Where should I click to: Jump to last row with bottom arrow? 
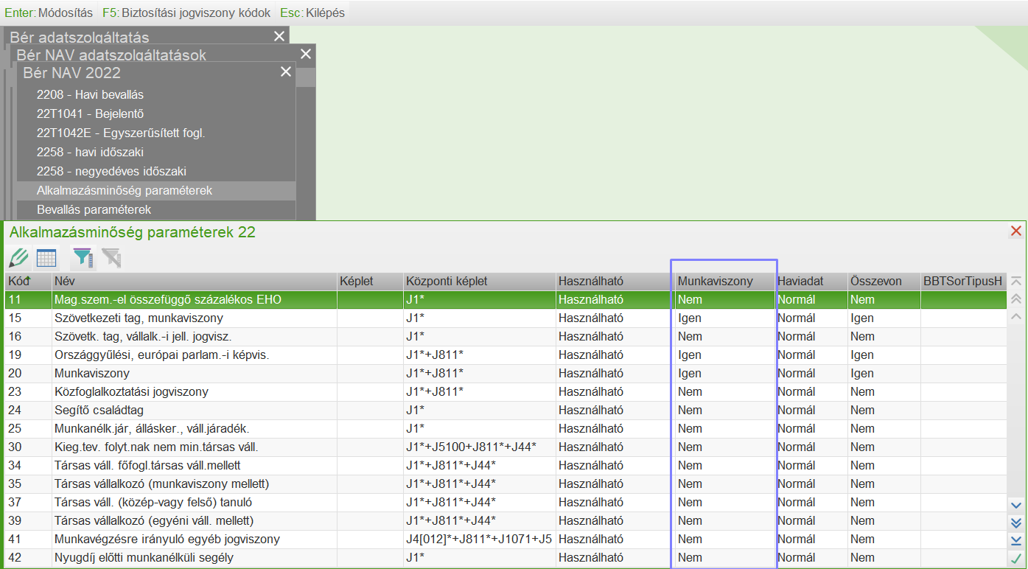pyautogui.click(x=1016, y=541)
